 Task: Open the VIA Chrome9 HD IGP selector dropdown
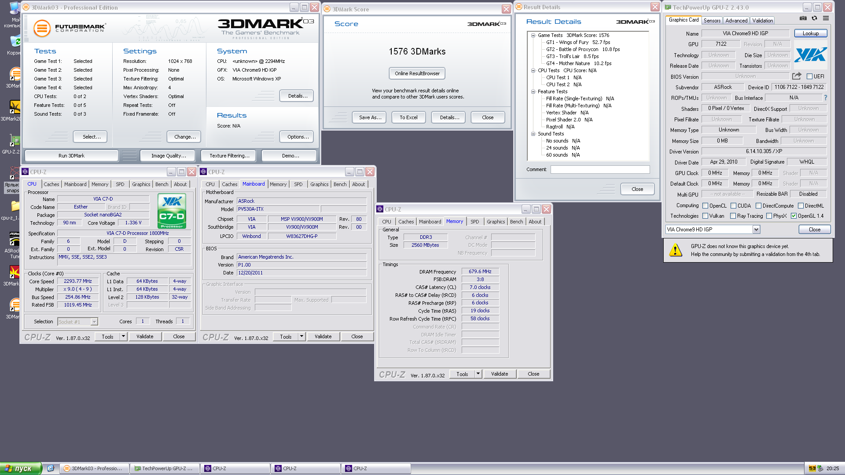[756, 230]
